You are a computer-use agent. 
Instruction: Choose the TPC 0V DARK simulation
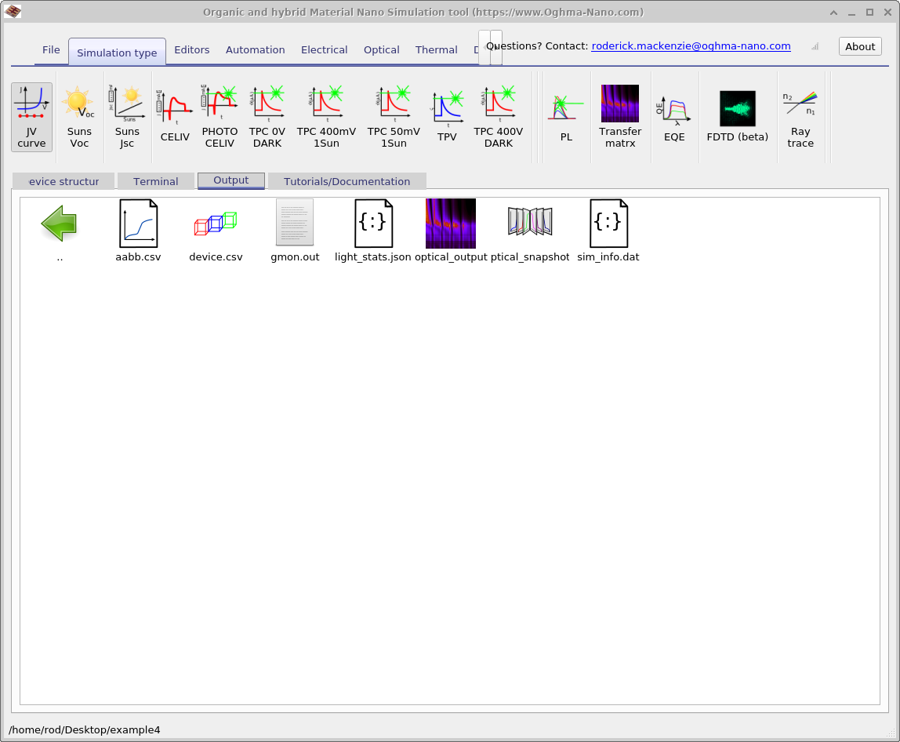267,116
